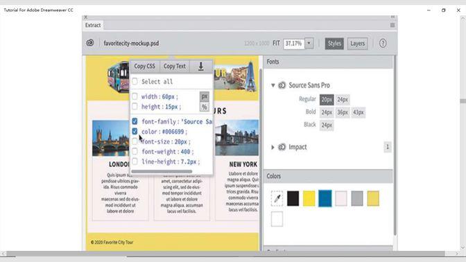The image size is (466, 262).
Task: Pick the pale pink color swatch
Action: pos(341,198)
